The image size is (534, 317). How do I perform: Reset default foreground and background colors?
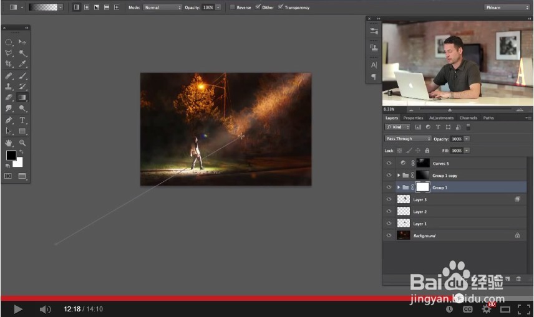pos(7,166)
